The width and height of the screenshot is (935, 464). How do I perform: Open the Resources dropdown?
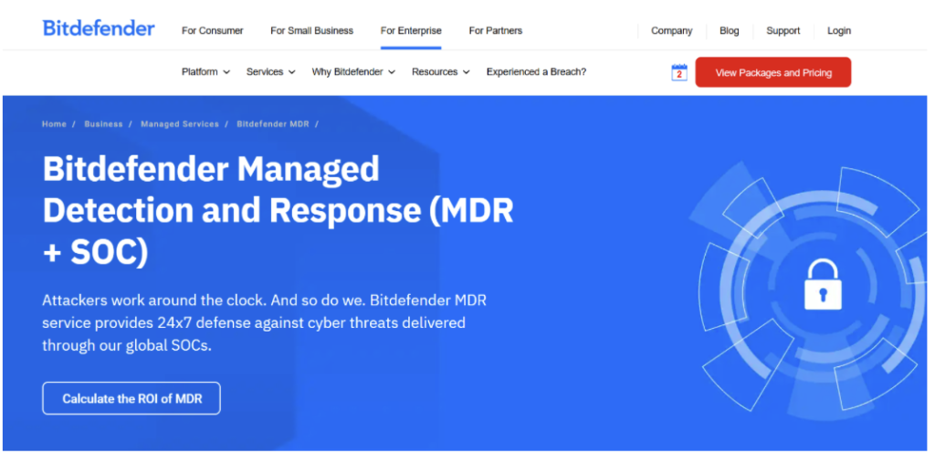(x=441, y=71)
